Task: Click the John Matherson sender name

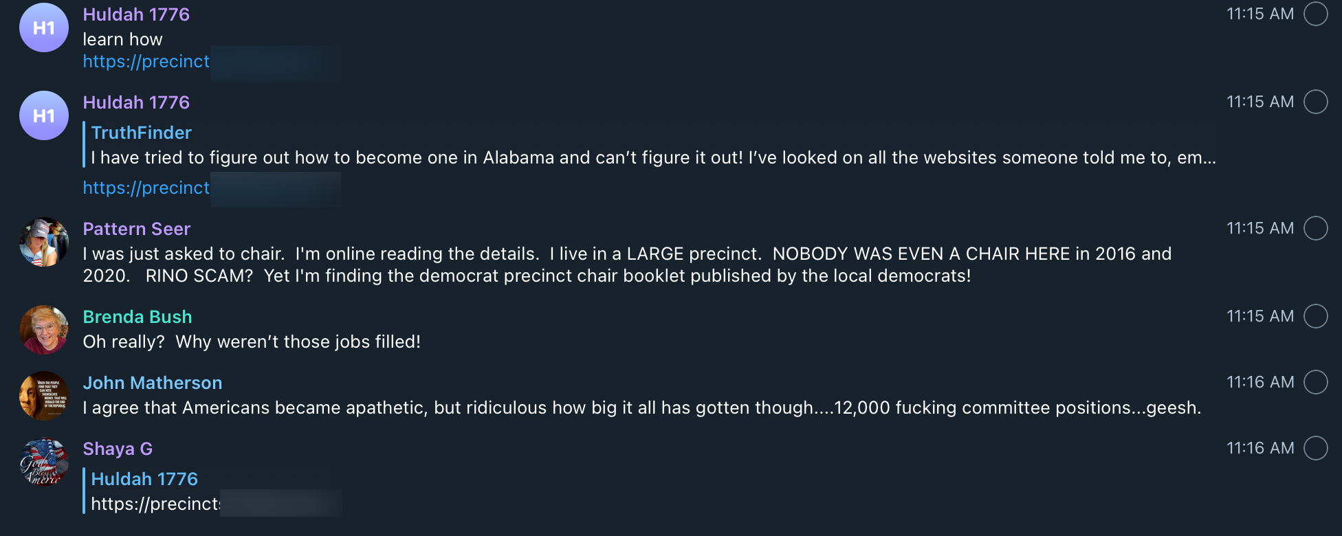Action: point(153,383)
